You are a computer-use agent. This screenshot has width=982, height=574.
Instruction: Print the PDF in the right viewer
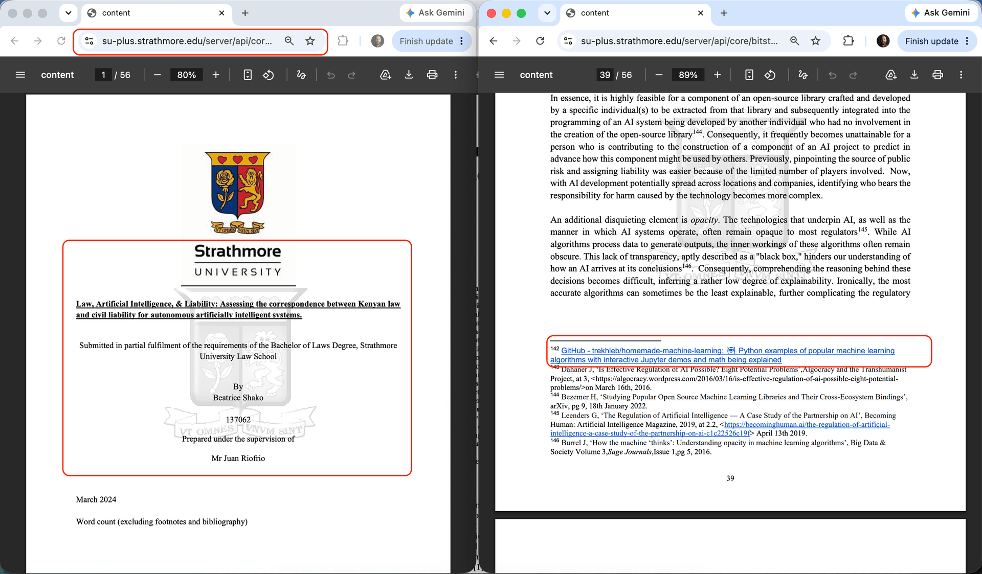click(938, 75)
